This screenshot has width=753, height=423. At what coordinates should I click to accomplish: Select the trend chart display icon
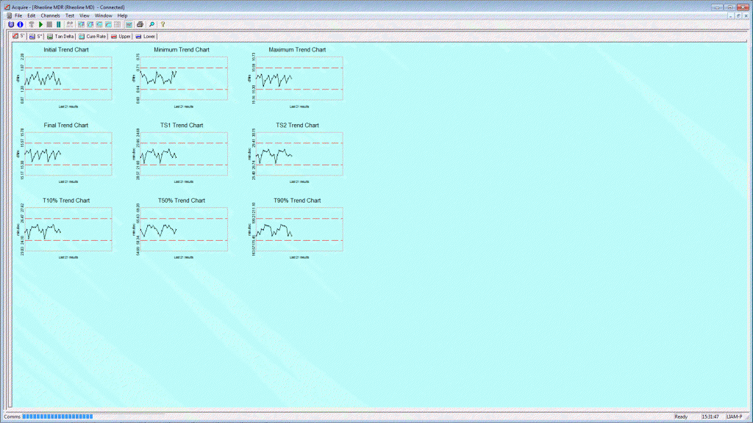tap(129, 24)
